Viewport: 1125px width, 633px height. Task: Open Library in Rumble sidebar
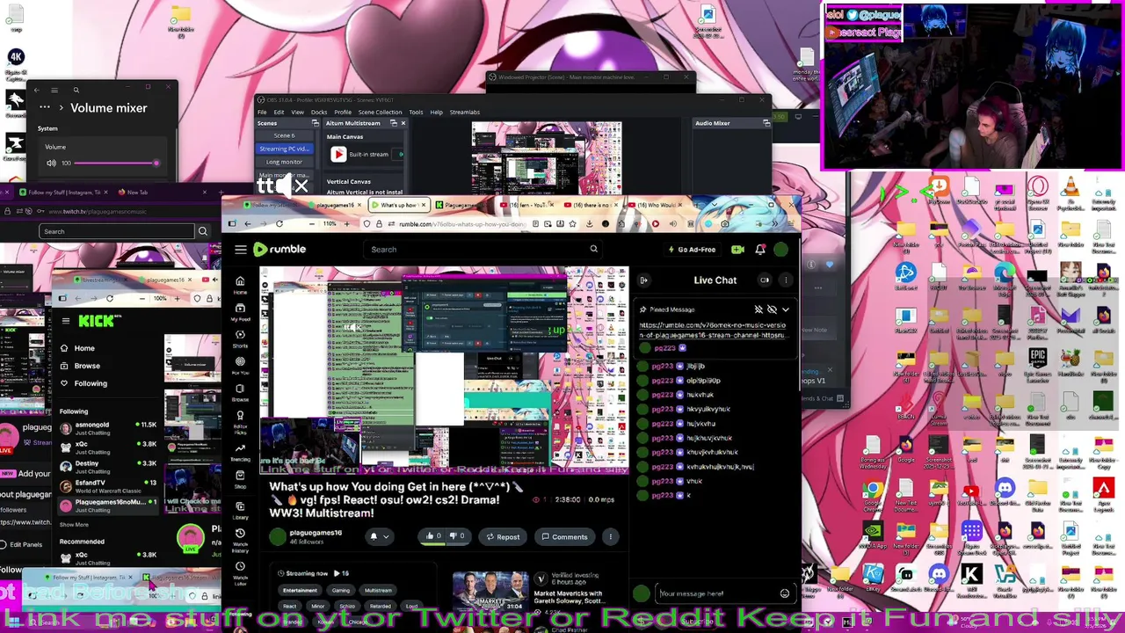coord(239,511)
